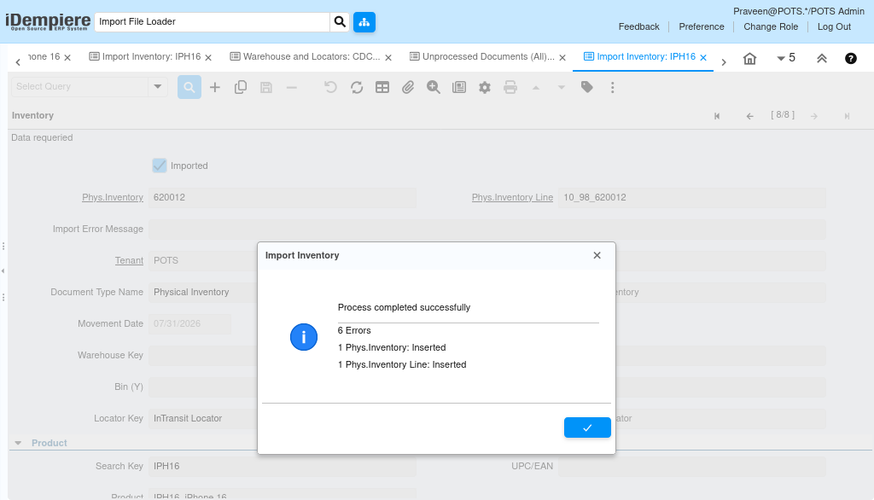The image size is (874, 500).
Task: Click the Undo changes icon
Action: 330,88
